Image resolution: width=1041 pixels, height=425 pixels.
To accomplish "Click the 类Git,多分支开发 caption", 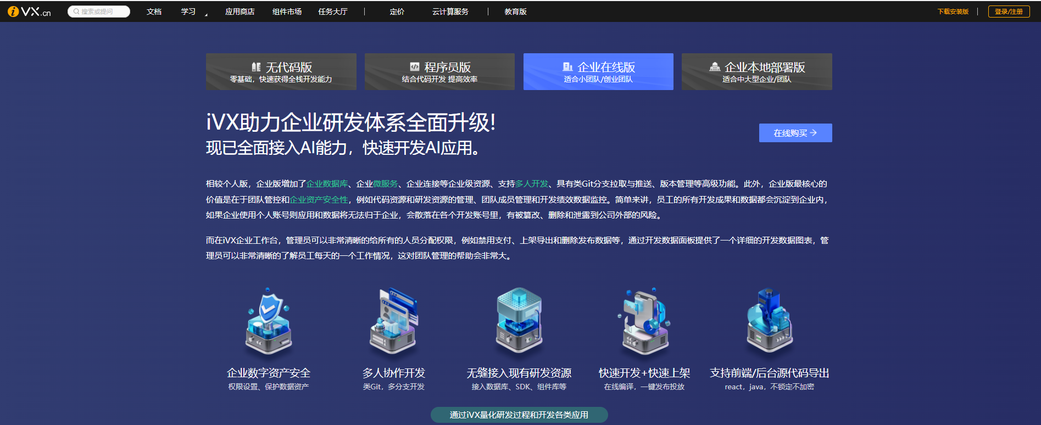I will coord(394,387).
